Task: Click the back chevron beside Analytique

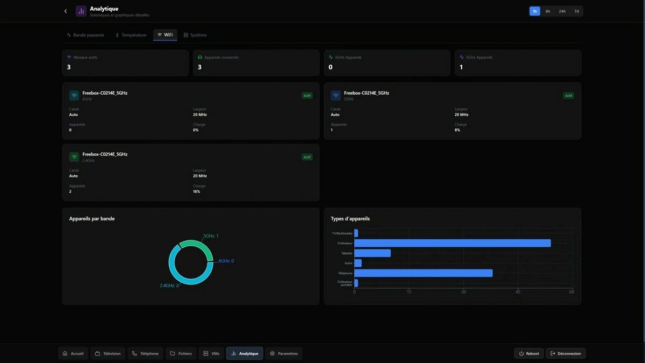Action: 65,10
